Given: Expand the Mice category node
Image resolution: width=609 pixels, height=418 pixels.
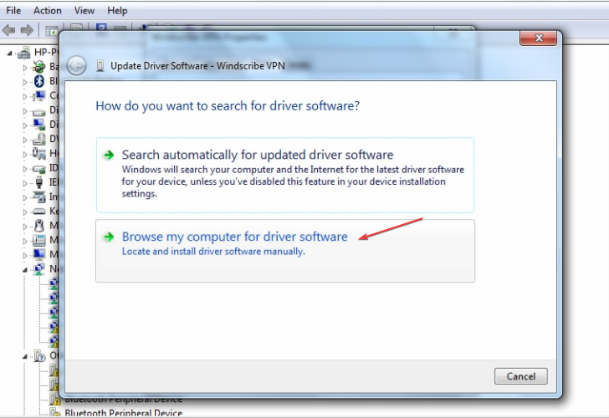Looking at the screenshot, I should [25, 227].
